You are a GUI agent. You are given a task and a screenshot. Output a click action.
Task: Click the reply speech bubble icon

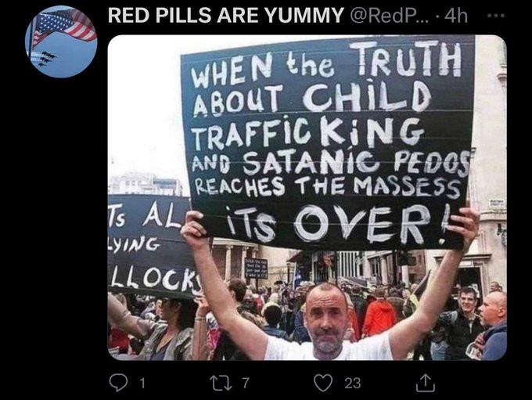[118, 383]
